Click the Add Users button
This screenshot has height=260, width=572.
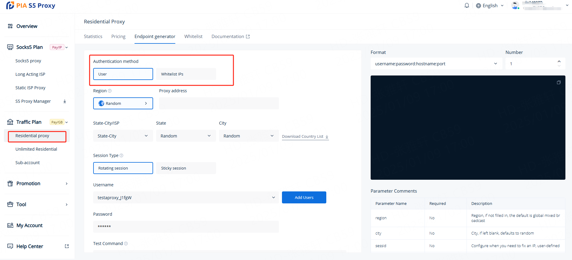coord(304,197)
